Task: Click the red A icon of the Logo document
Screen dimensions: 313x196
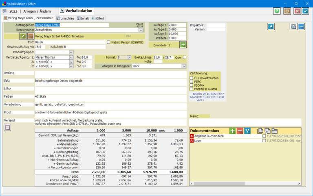Action: pos(192,141)
